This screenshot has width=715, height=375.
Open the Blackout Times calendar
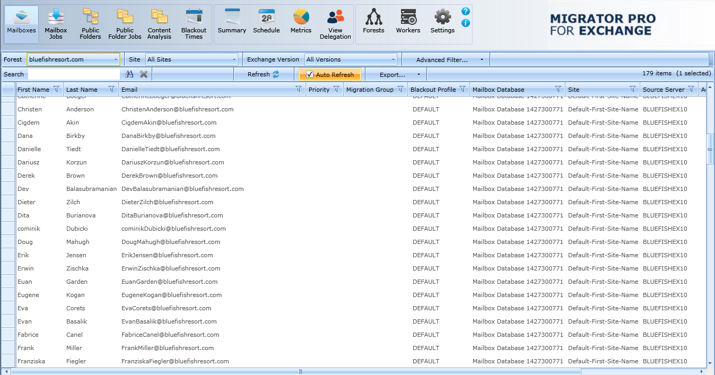click(194, 24)
